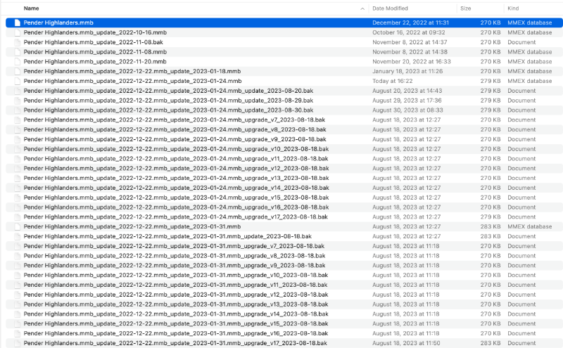Click the file icon of 2022-11-08.bak
Viewport: 563px width, 348px height.
(17, 42)
